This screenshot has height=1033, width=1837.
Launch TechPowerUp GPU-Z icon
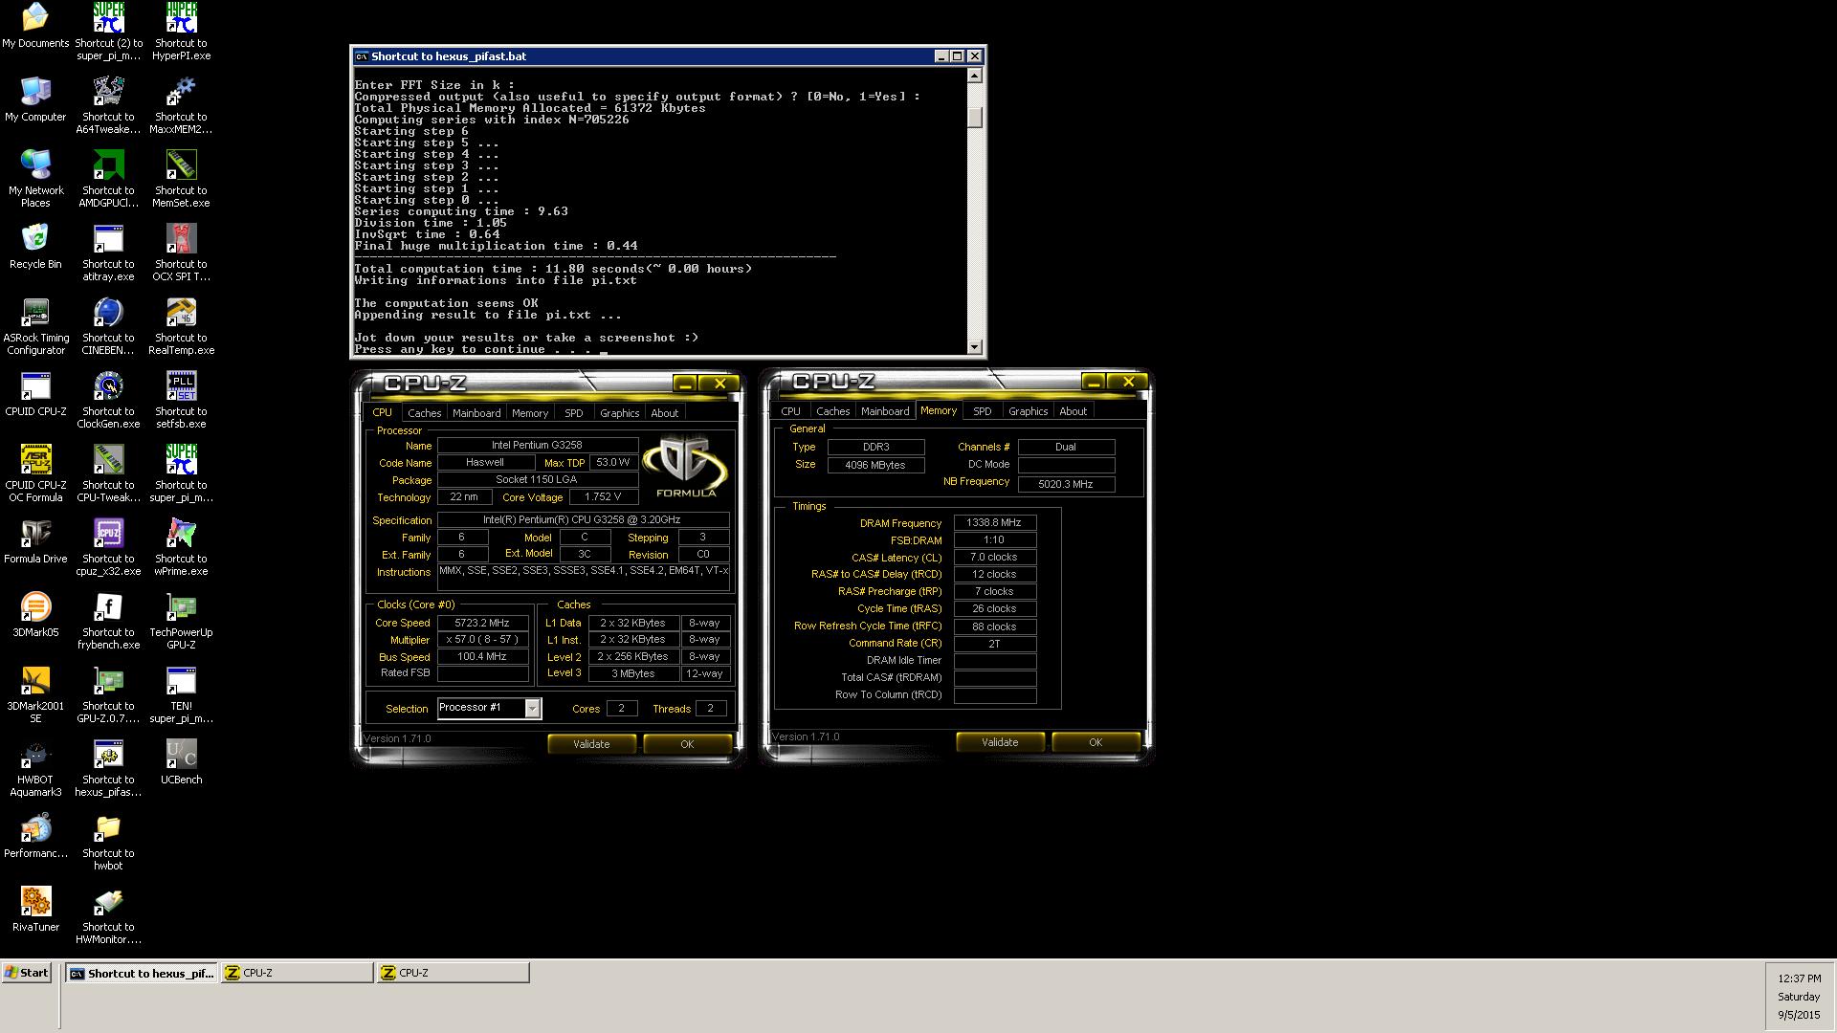point(181,622)
